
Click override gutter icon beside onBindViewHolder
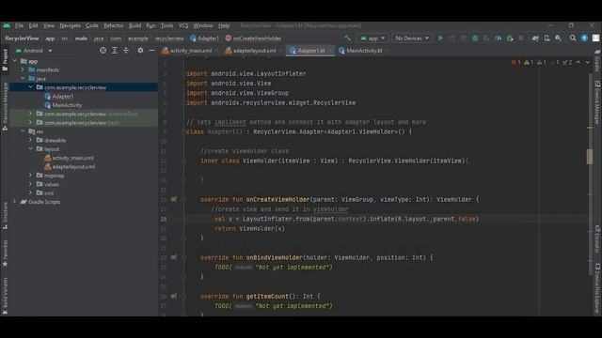coord(174,257)
